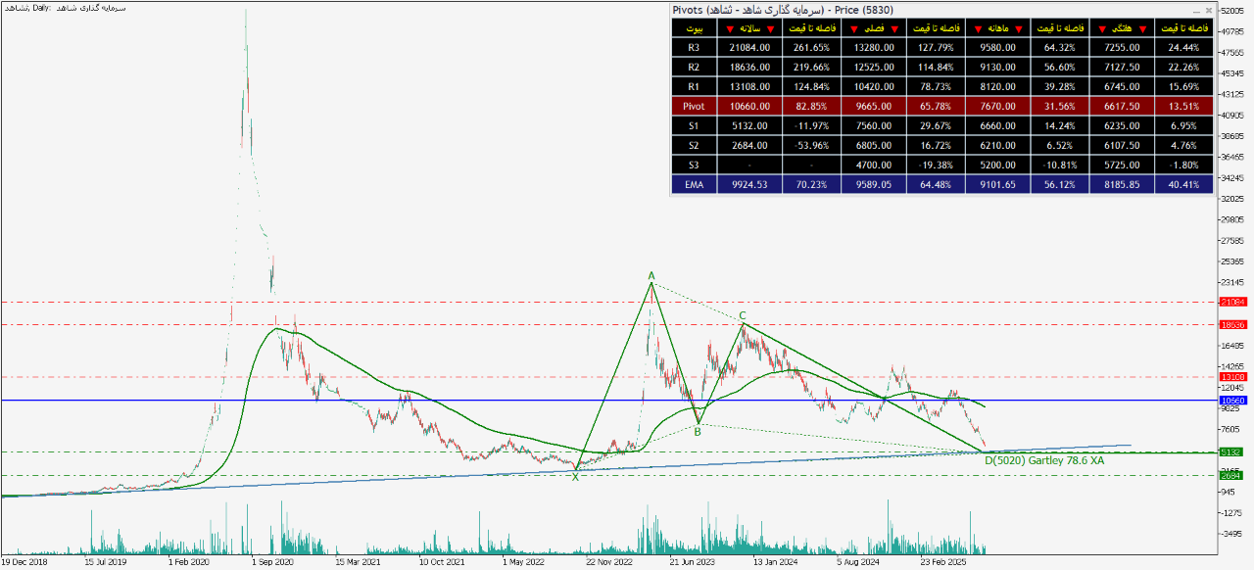Click the yearly Pivot value 10660.00 cell
The height and width of the screenshot is (570, 1254).
coord(749,106)
